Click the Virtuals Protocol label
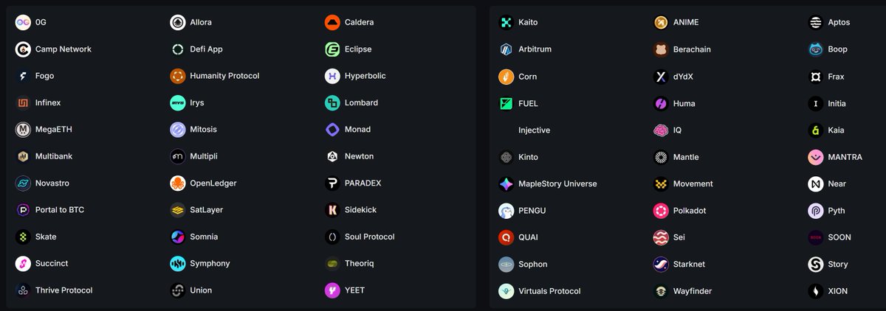886x311 pixels. (x=549, y=291)
